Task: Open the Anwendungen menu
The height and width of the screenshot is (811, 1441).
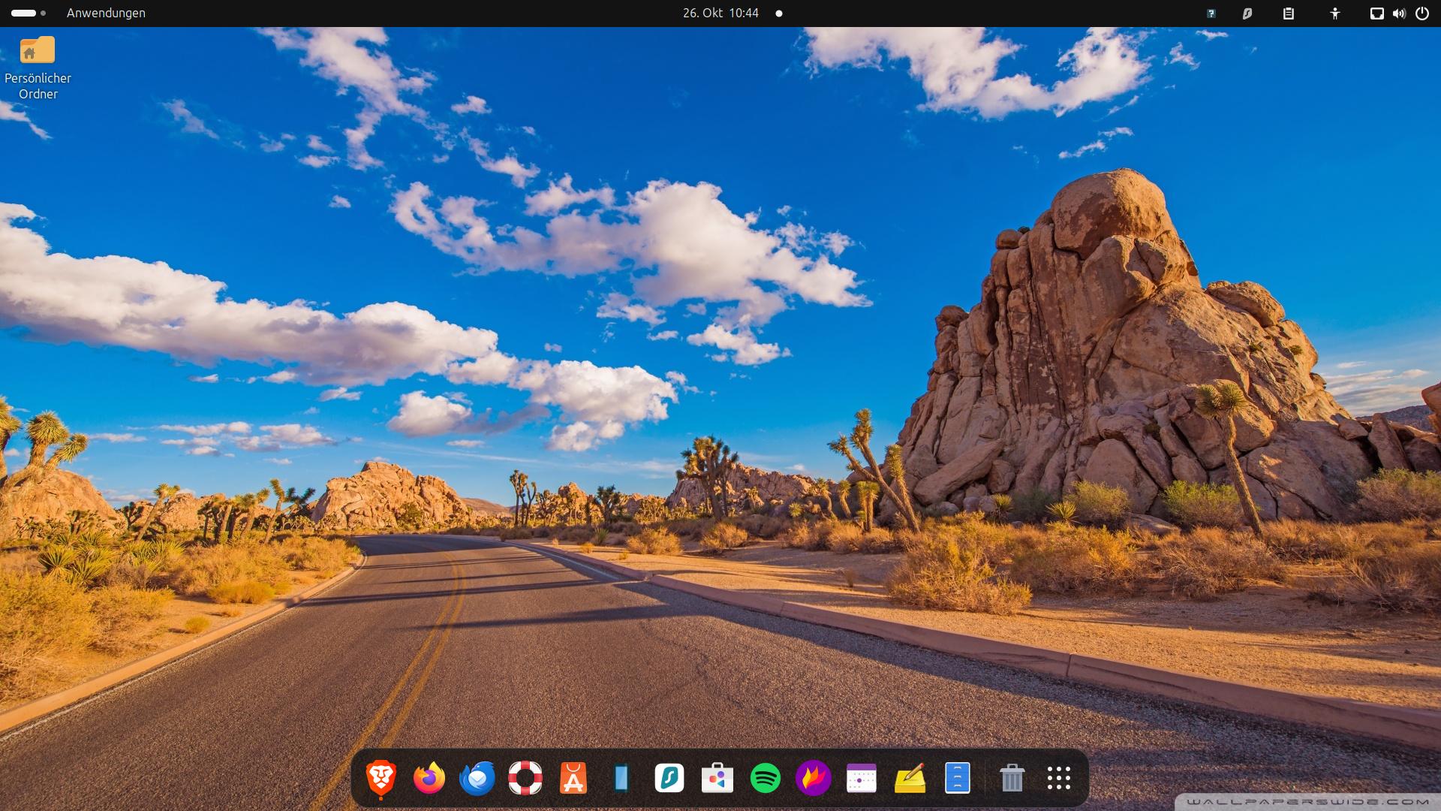Action: 106,13
